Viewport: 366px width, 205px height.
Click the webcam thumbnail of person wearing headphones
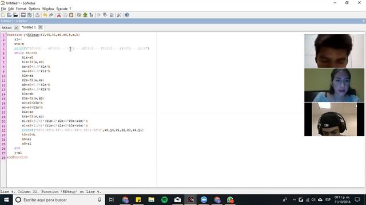pos(334,119)
